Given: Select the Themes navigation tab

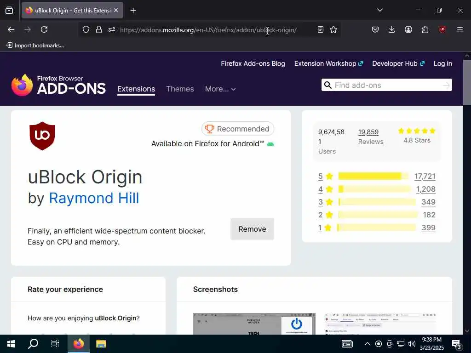Looking at the screenshot, I should coord(180,89).
